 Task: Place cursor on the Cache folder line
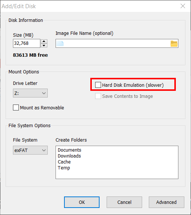(x=64, y=162)
